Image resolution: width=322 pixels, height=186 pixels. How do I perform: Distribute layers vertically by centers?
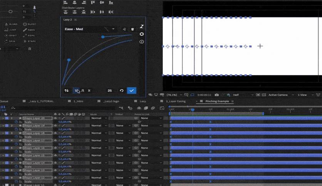[x=75, y=12]
